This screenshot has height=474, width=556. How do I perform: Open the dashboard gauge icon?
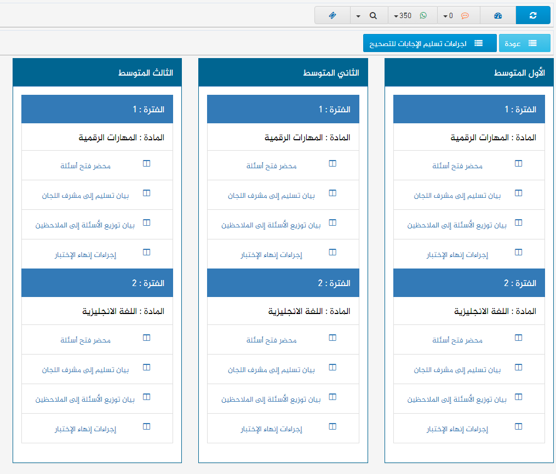497,15
